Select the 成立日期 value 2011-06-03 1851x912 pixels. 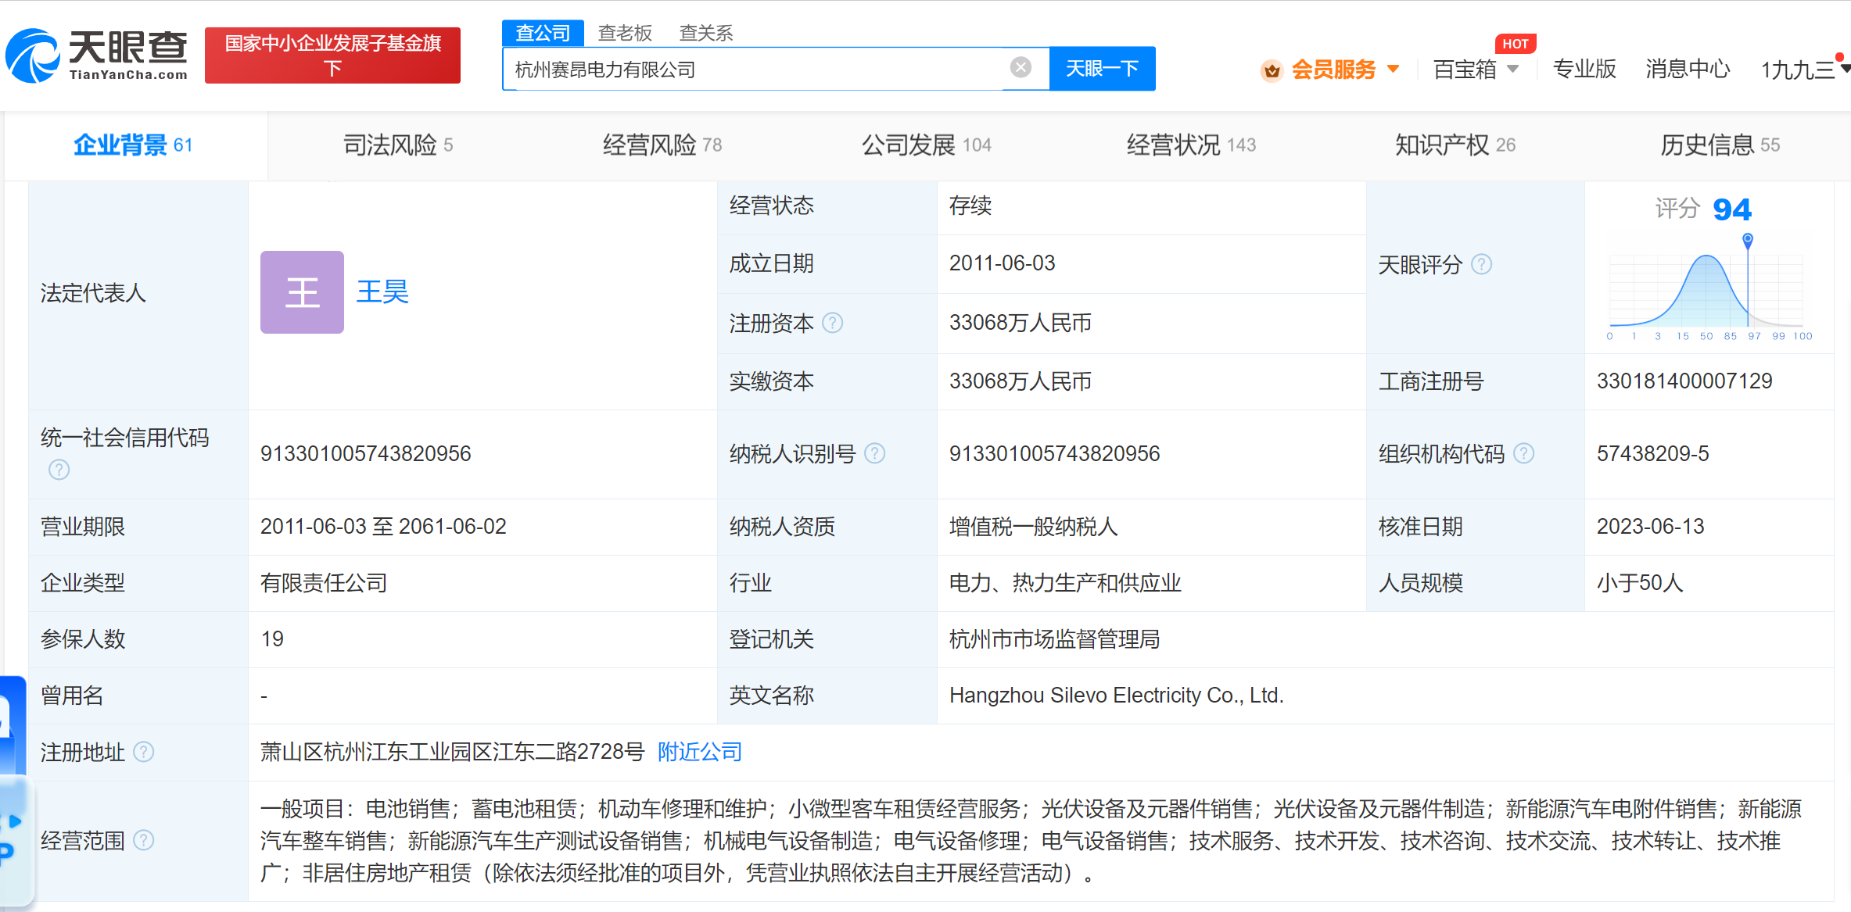point(1002,263)
